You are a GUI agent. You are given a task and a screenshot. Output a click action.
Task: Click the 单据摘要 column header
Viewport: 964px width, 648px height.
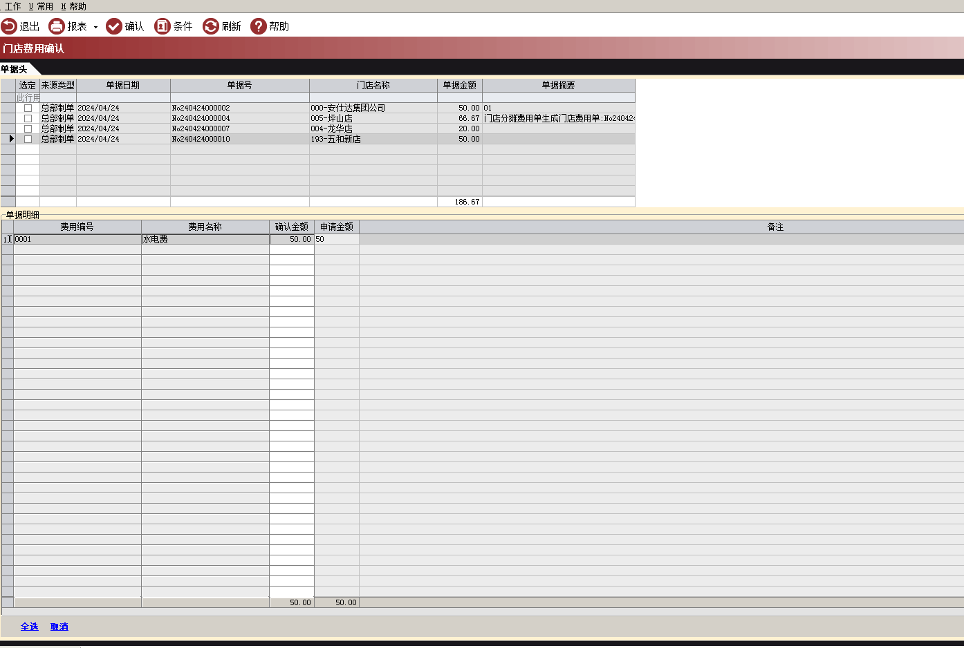tap(559, 86)
